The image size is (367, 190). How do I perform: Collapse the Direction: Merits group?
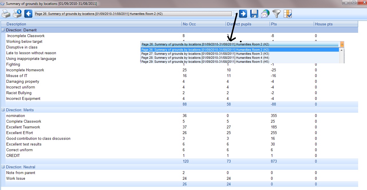[x=3, y=110]
